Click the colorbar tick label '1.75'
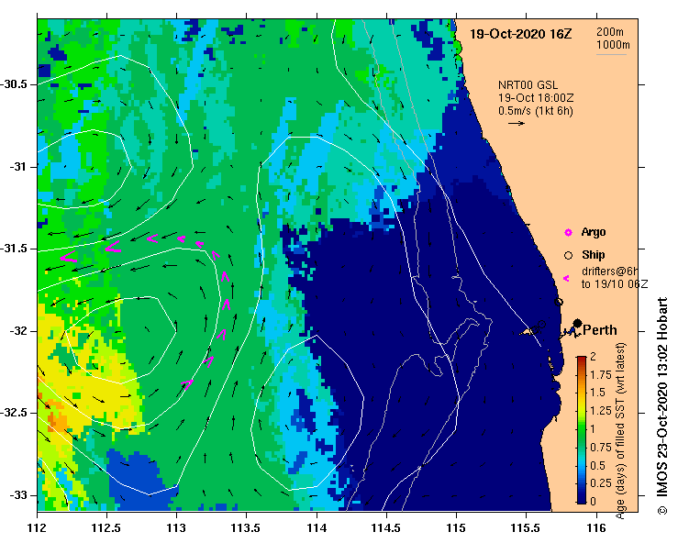 pos(601,375)
